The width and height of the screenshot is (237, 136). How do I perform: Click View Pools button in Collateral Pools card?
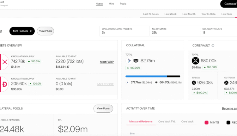point(103,108)
